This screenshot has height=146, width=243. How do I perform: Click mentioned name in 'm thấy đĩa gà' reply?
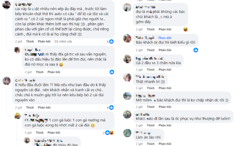pos(35,54)
